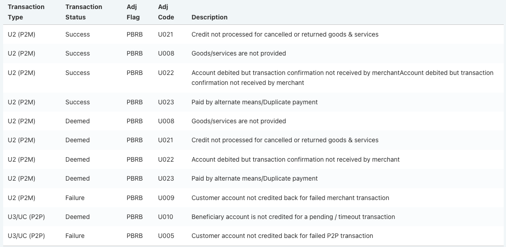The image size is (506, 247).
Task: Click the Adj Flag column header
Action: 133,12
